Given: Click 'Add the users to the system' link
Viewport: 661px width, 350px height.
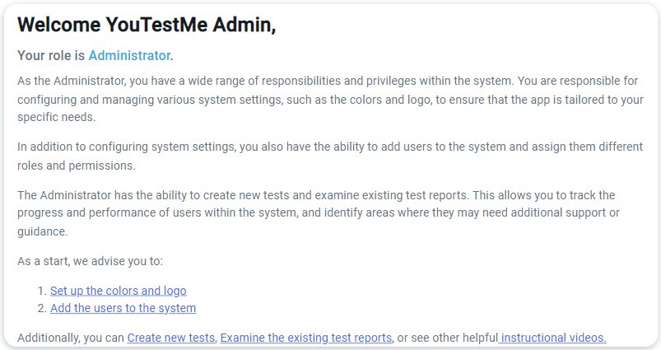Looking at the screenshot, I should (x=123, y=308).
